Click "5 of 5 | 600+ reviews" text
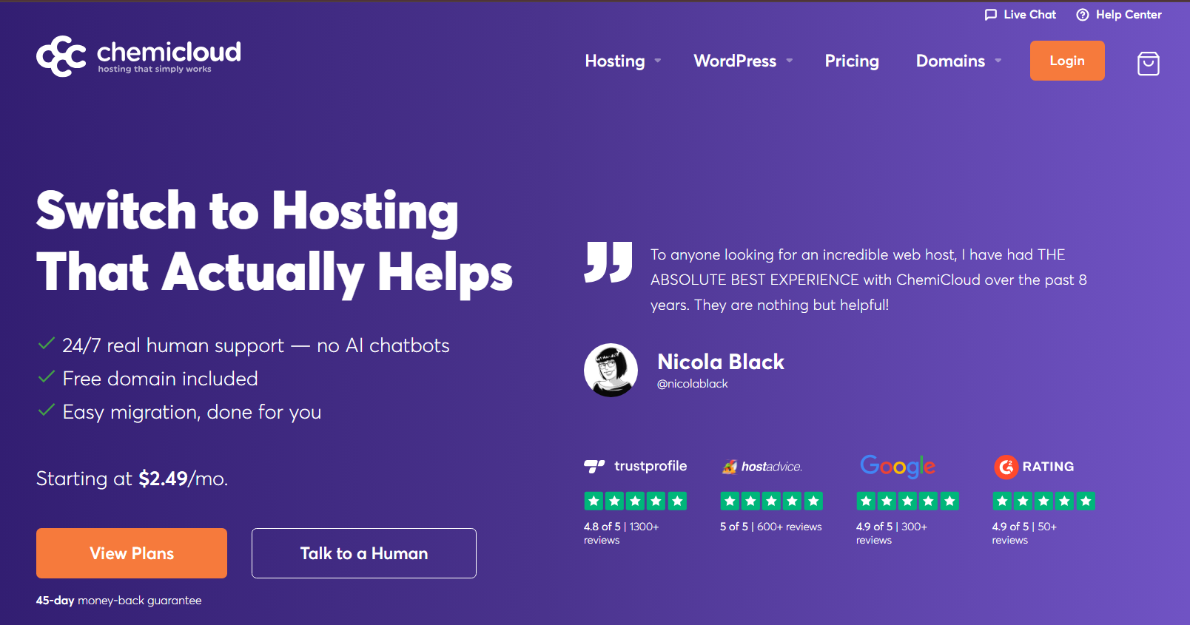The height and width of the screenshot is (625, 1190). pyautogui.click(x=771, y=527)
